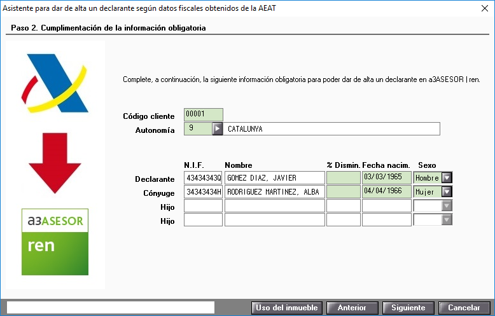This screenshot has width=495, height=316.
Task: Click the Declarante birth date 03/03/1965
Action: tap(387, 178)
